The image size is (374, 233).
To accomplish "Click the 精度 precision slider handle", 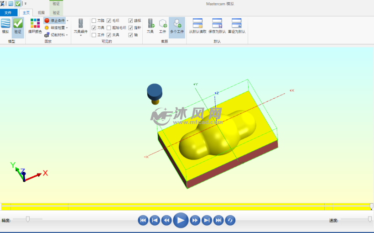I will click(x=28, y=219).
